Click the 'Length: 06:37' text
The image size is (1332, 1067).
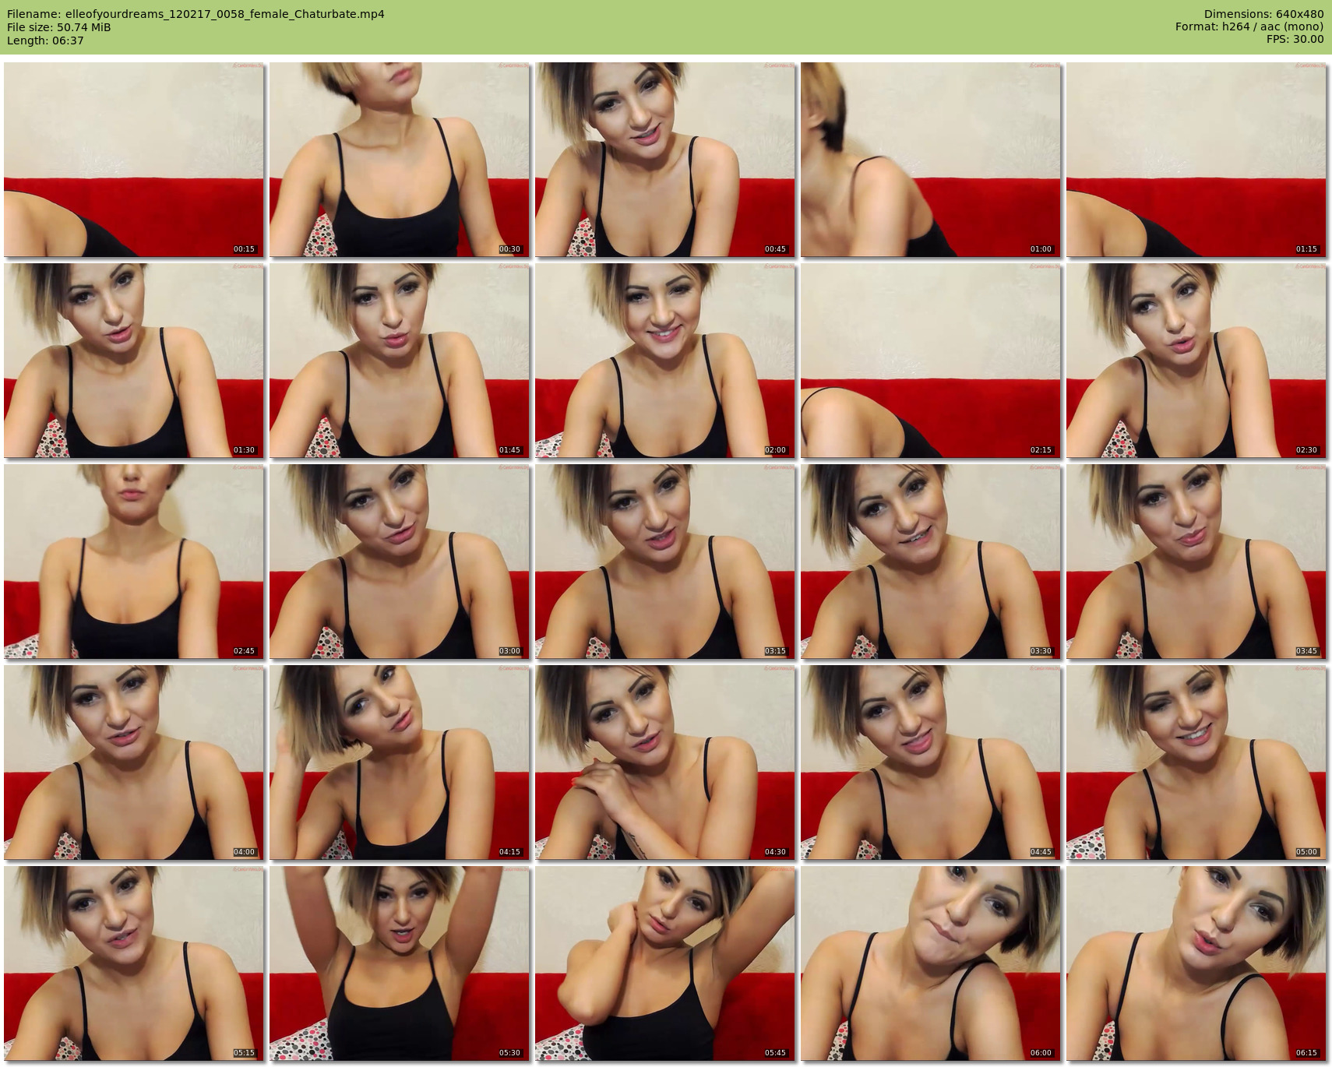point(45,40)
